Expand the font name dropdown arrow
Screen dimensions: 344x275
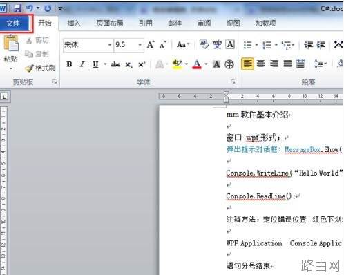coord(110,45)
